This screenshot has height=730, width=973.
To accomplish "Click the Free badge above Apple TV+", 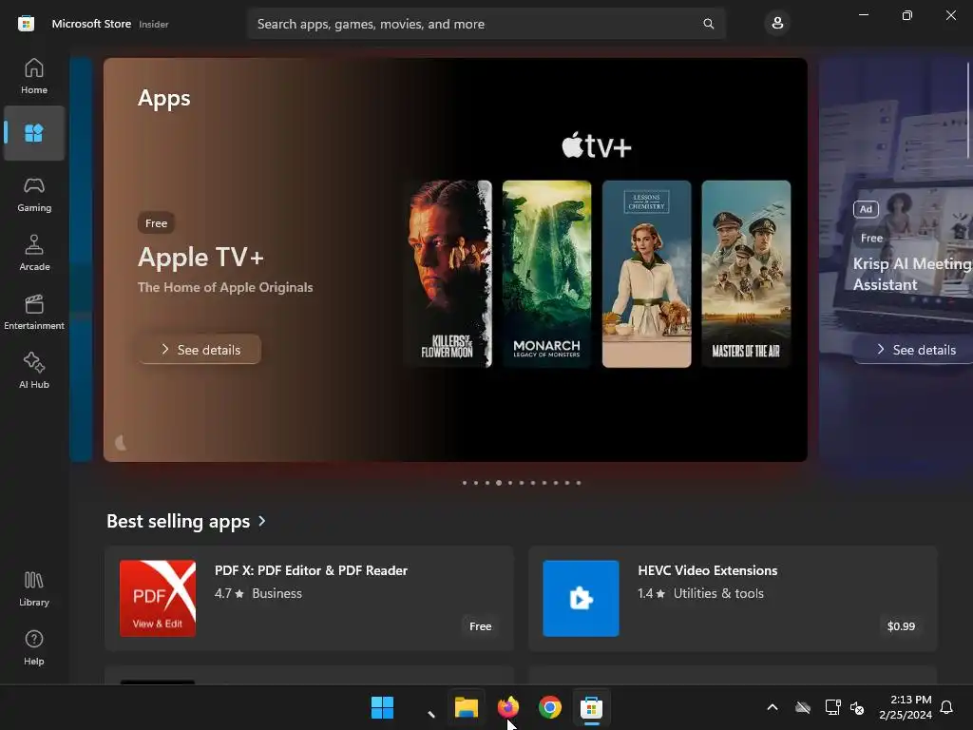I will 157,223.
